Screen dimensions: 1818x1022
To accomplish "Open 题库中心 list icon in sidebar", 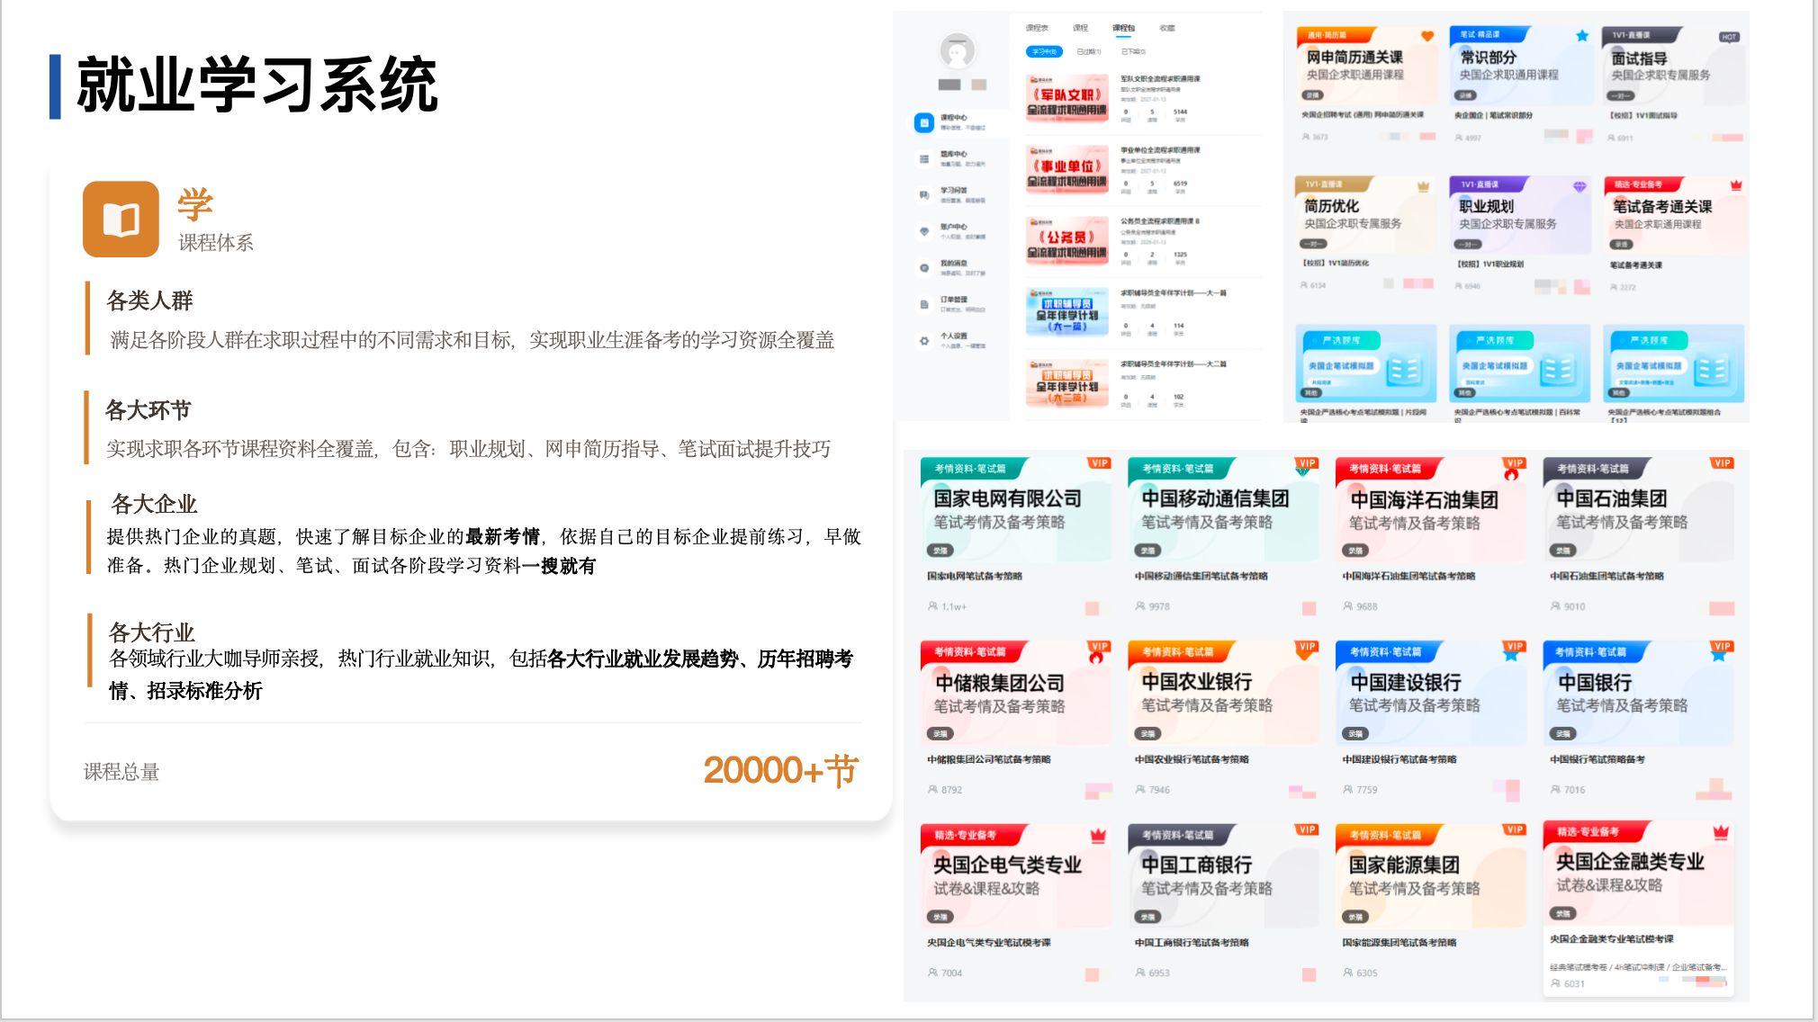I will pos(923,159).
